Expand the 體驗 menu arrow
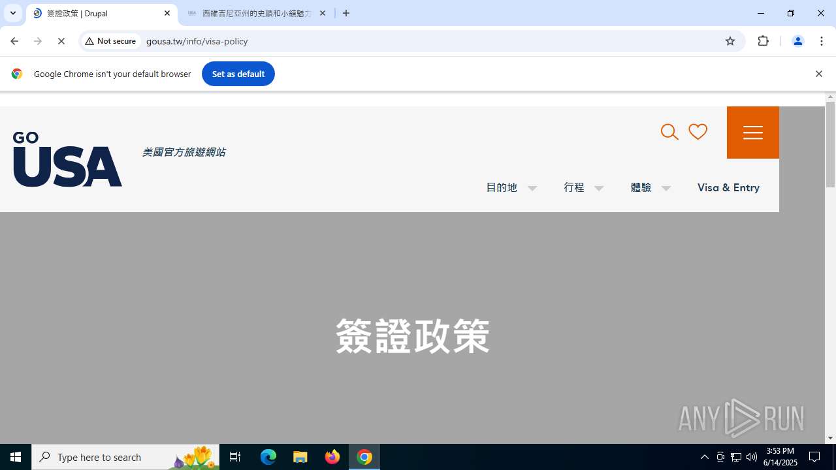This screenshot has height=470, width=836. [x=666, y=188]
